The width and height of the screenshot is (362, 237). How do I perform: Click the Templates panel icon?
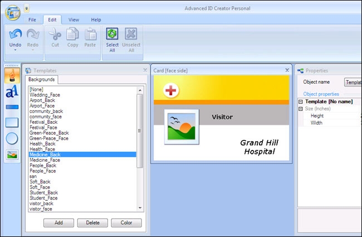[28, 70]
